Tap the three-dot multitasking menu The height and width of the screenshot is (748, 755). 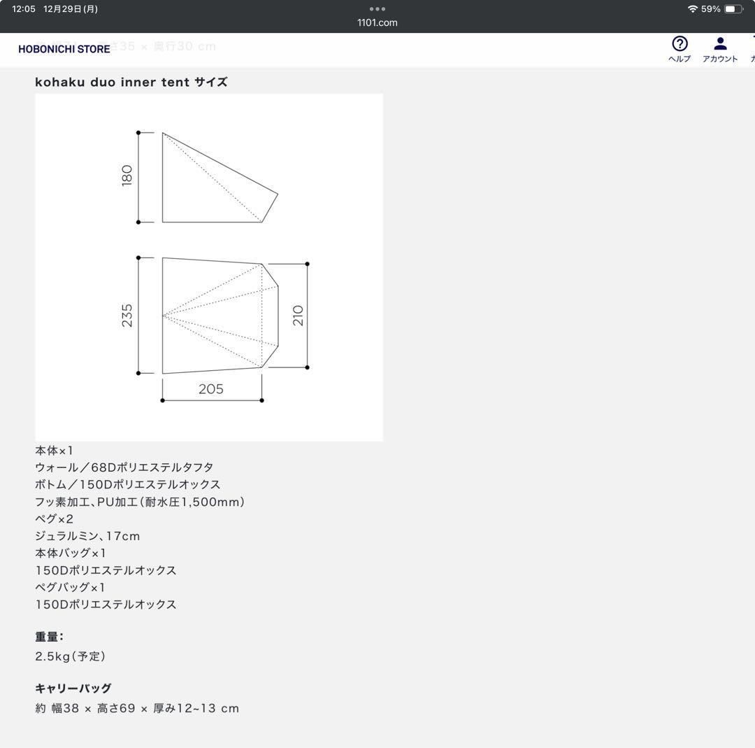coord(377,9)
